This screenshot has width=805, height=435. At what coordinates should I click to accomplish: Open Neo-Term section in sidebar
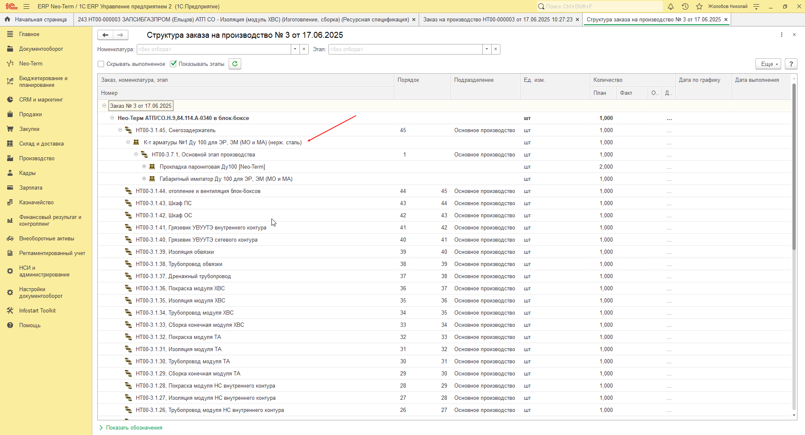tap(31, 64)
